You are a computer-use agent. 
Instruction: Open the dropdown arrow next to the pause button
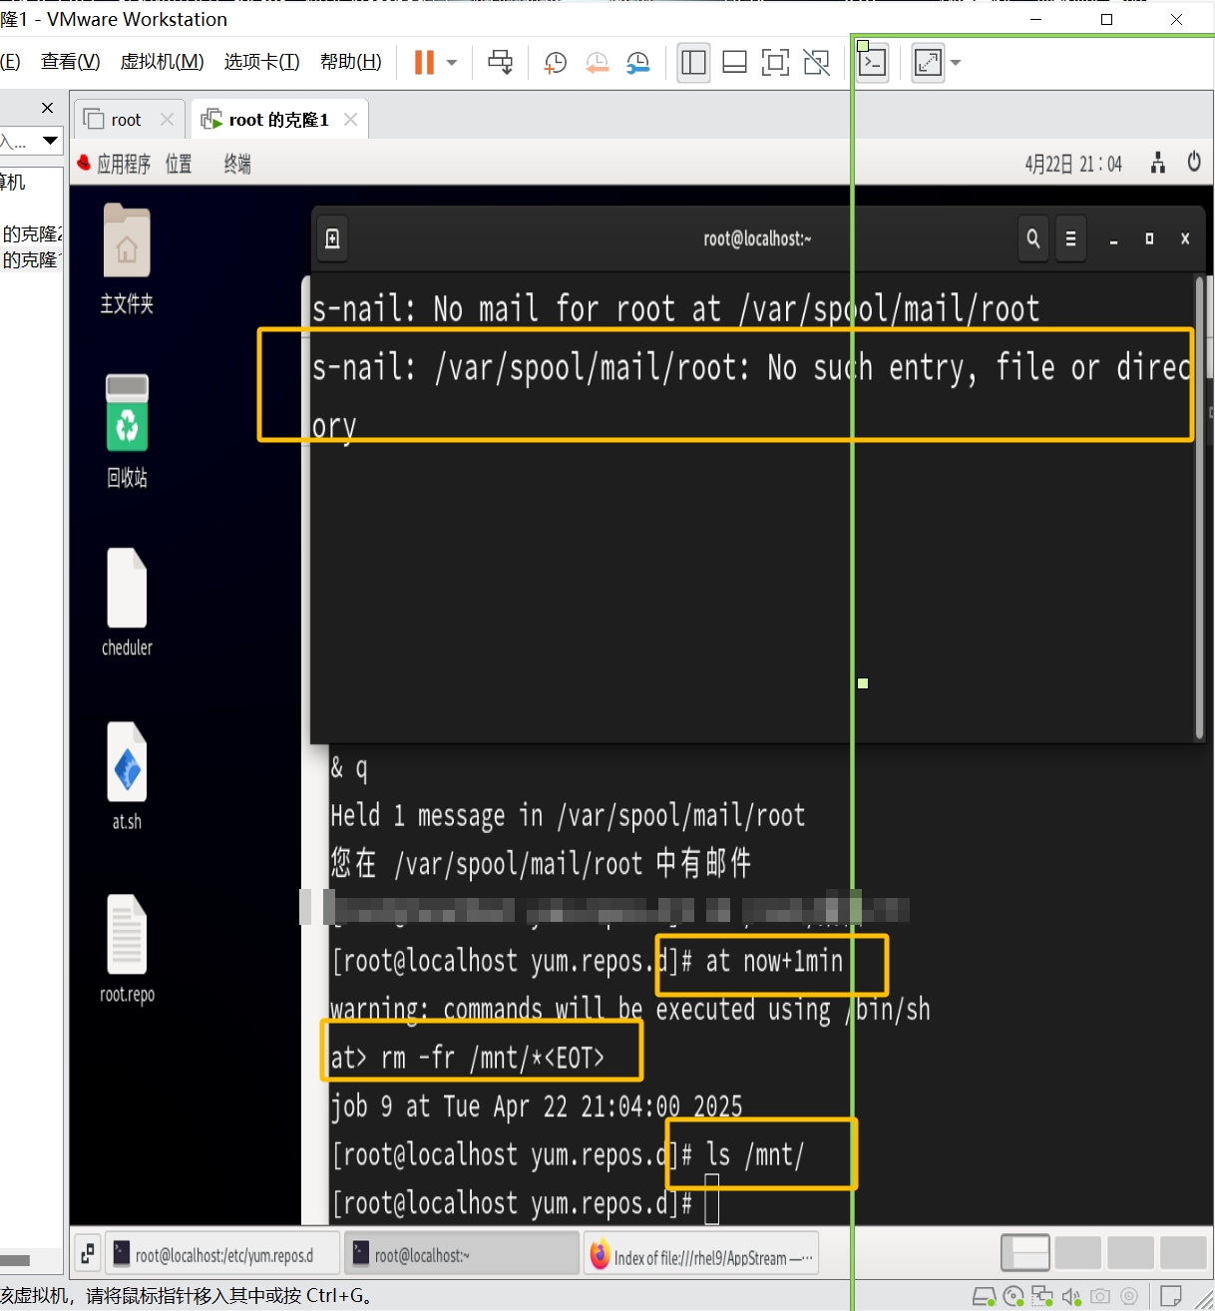pos(452,62)
